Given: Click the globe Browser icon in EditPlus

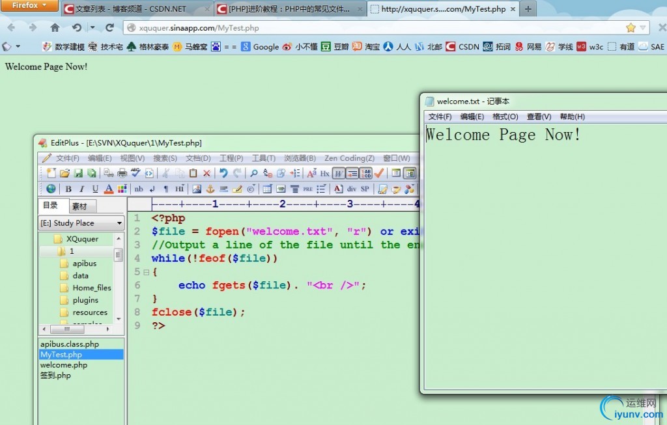Looking at the screenshot, I should tap(51, 189).
